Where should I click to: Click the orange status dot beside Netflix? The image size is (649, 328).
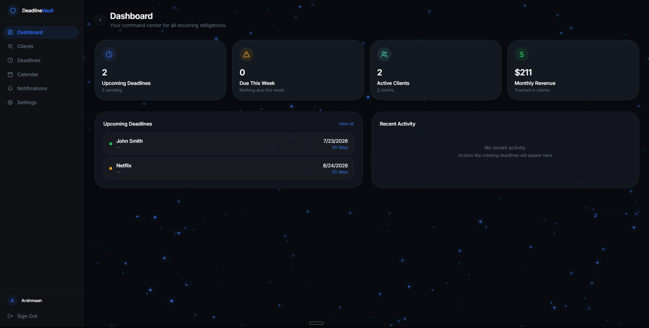111,168
